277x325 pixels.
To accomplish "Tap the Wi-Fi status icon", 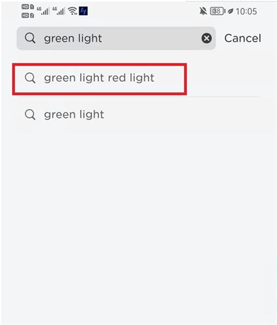I will tap(72, 10).
